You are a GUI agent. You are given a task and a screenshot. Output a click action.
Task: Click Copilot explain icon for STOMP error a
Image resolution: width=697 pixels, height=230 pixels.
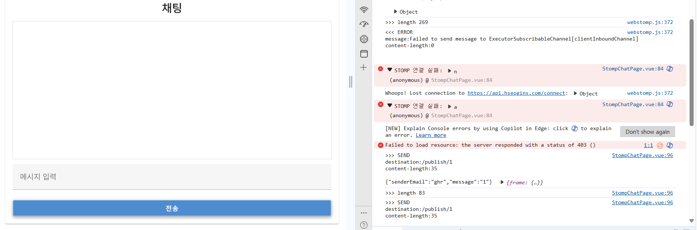click(x=670, y=104)
